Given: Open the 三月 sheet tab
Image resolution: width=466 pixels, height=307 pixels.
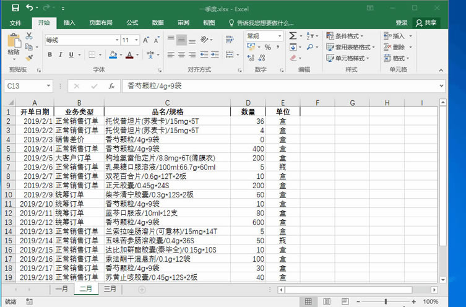Looking at the screenshot, I should tap(110, 288).
